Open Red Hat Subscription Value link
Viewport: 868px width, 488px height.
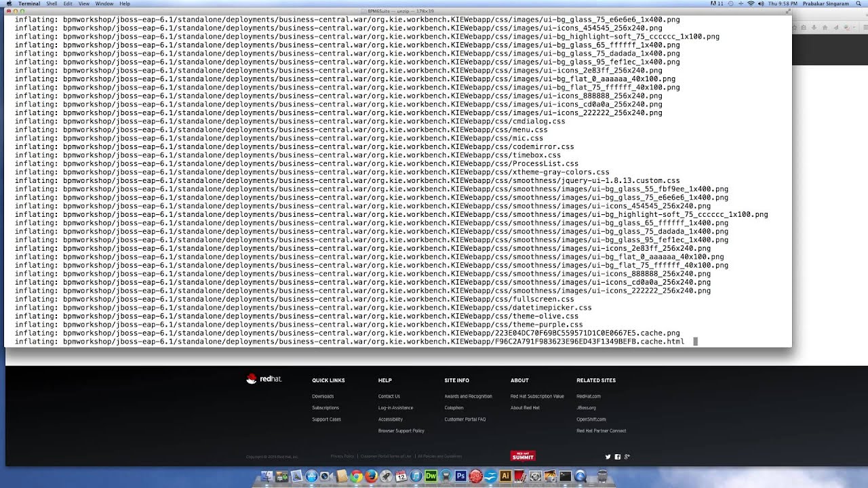(x=537, y=396)
